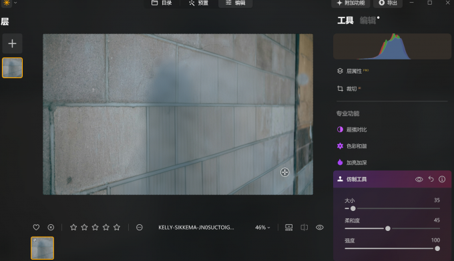This screenshot has width=454, height=261.
Task: Adjust the 强度 strength slider
Action: 392,248
